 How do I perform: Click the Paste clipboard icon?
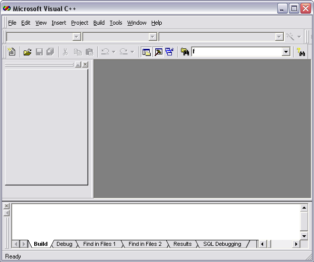coord(89,52)
